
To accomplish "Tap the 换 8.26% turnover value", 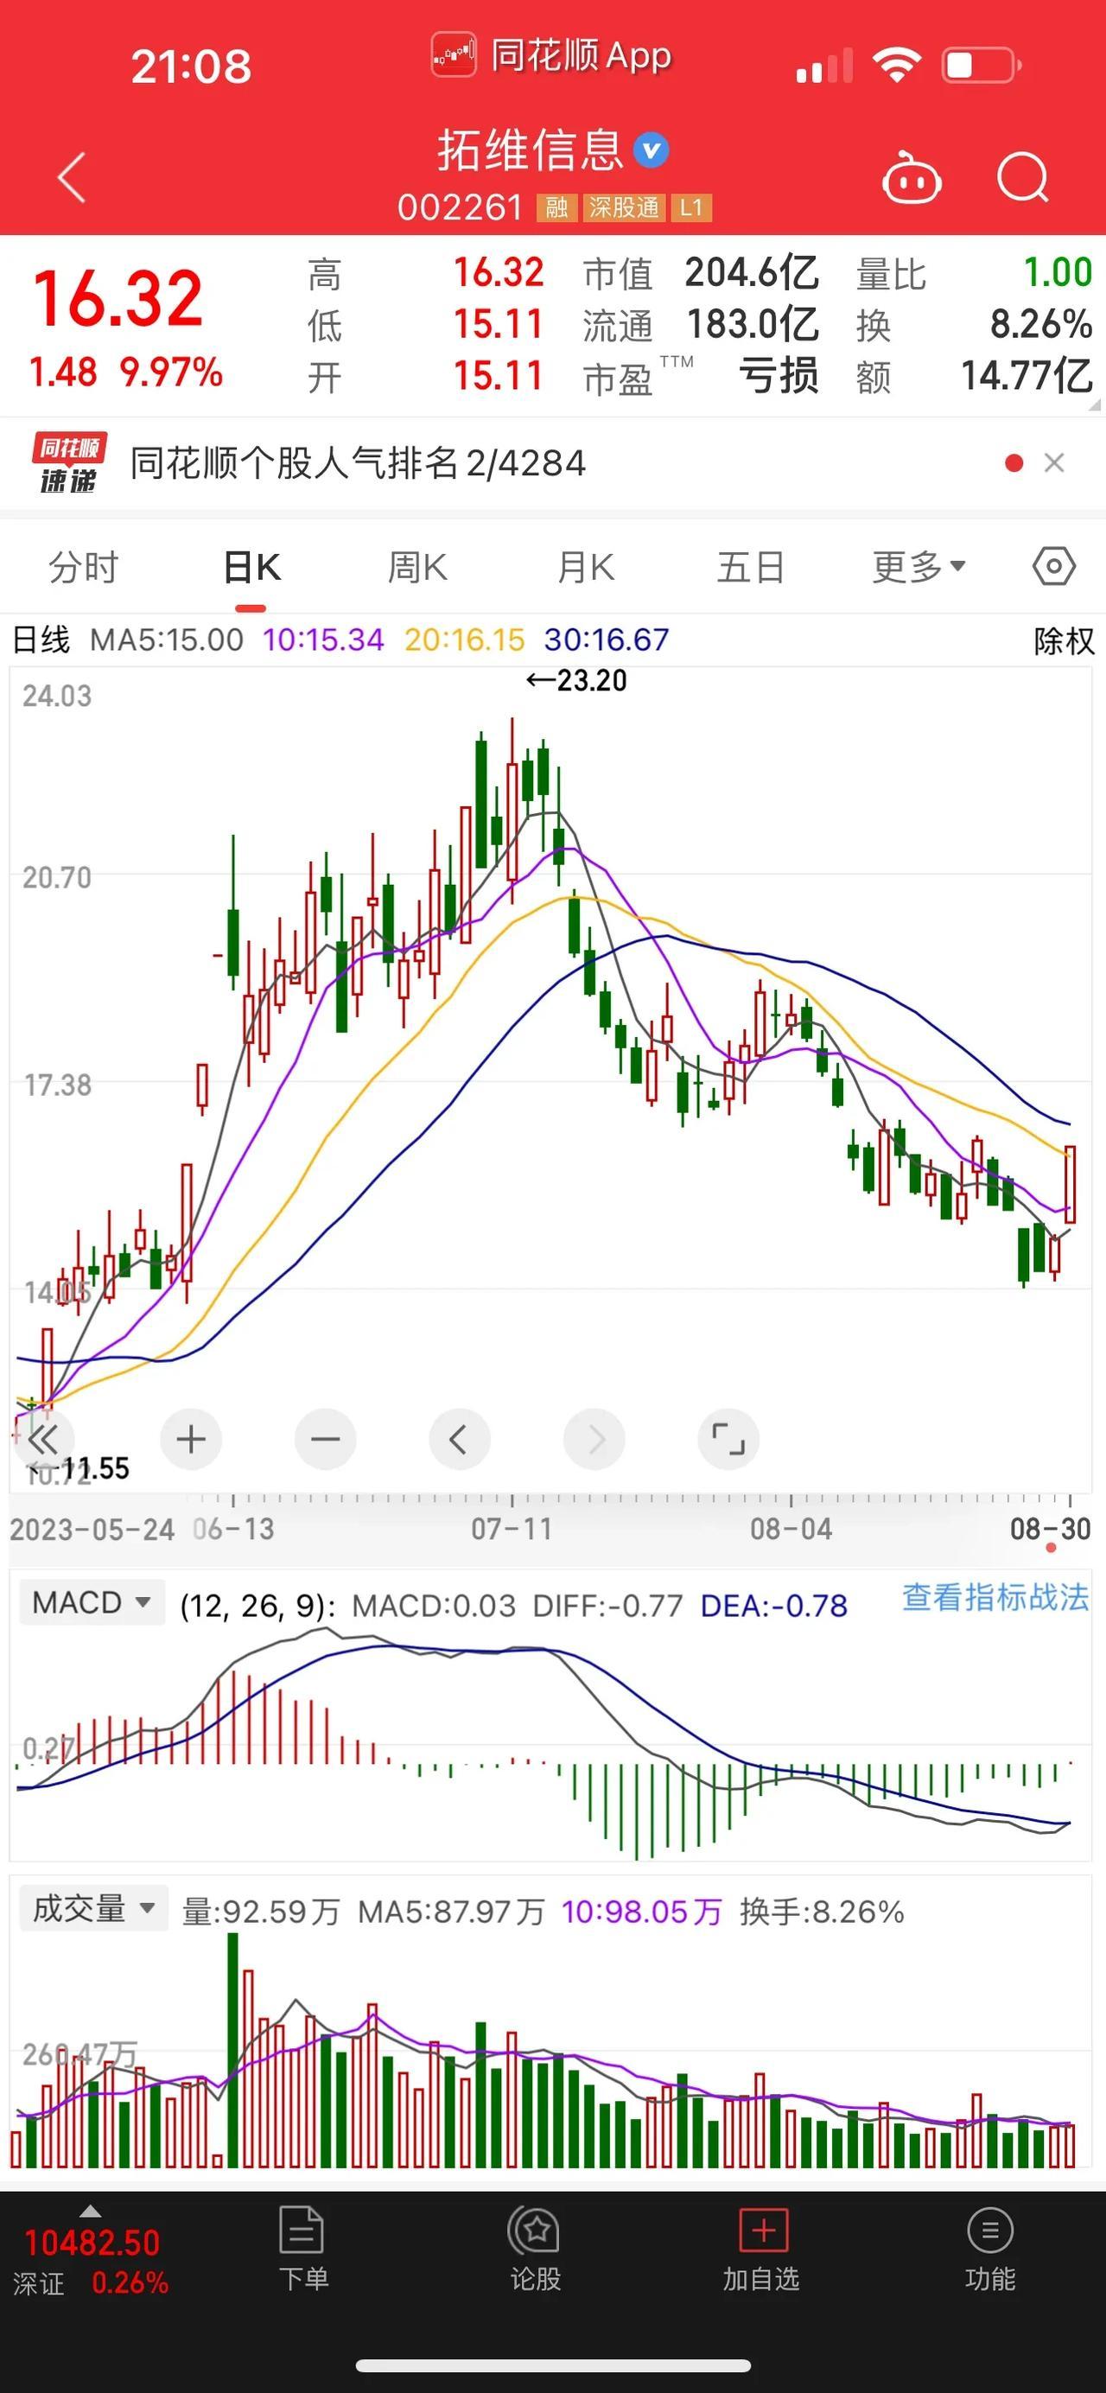I will 1040,324.
